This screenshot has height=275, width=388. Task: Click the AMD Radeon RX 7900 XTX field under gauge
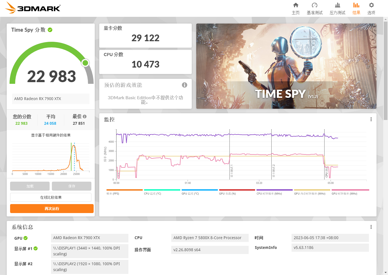pyautogui.click(x=51, y=99)
